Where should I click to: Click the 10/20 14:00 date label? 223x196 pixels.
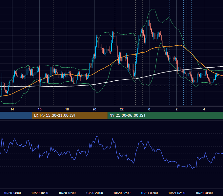tap(12, 193)
